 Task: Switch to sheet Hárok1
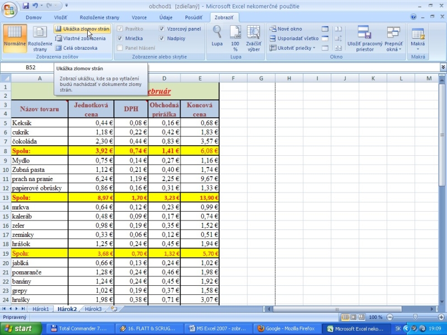pos(40,309)
